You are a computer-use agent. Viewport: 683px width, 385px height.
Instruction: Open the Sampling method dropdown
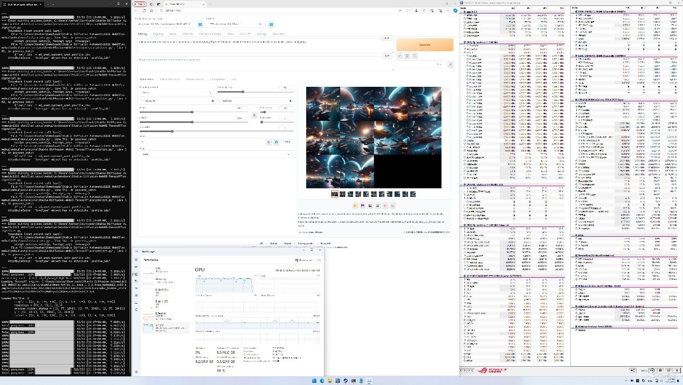[176, 92]
